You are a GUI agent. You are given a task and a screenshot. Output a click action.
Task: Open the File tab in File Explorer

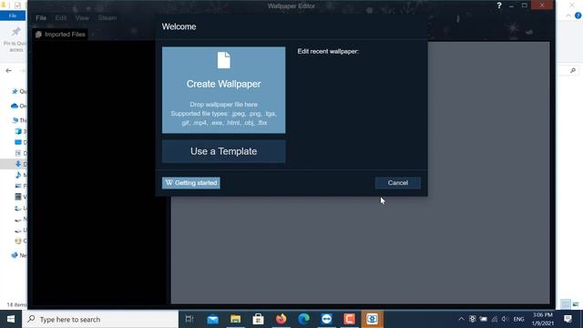click(13, 15)
